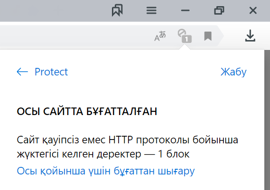Bookmark this page with the bookmark icon

tap(208, 36)
